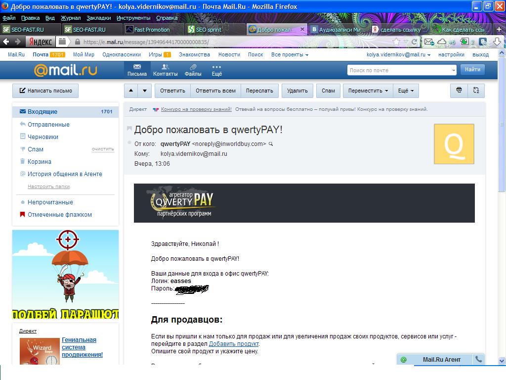
Task: Open Контакты in the mail header
Action: [x=165, y=70]
